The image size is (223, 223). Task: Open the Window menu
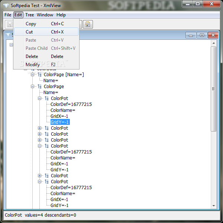pyautogui.click(x=45, y=15)
